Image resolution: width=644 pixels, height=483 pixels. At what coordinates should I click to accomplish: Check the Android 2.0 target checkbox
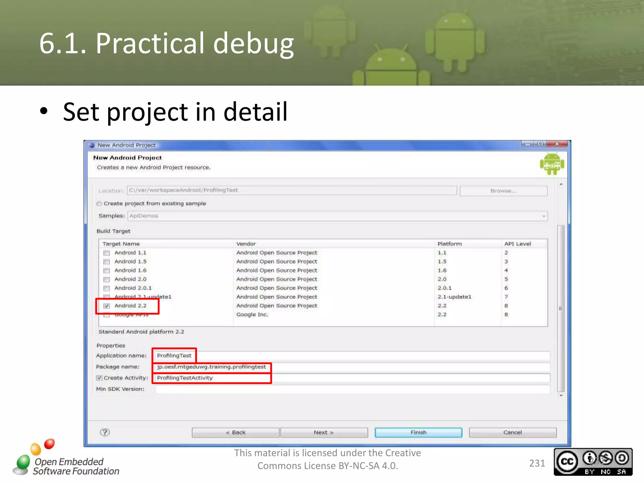[107, 279]
